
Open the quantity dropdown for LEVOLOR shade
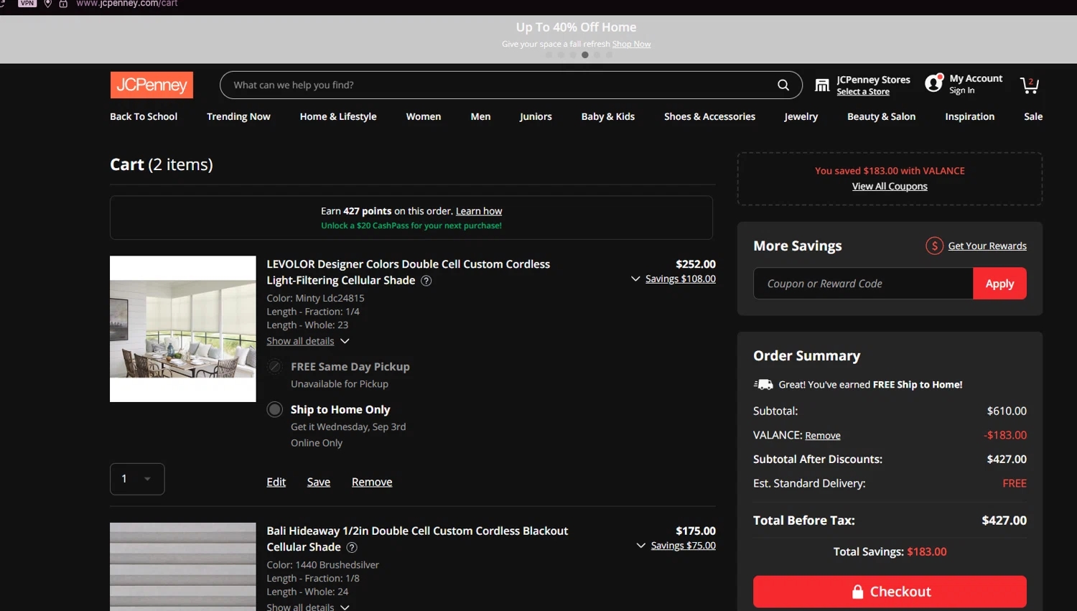coord(137,479)
